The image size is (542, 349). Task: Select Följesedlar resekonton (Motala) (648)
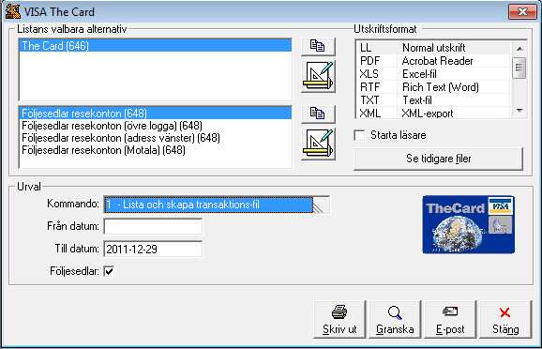(x=156, y=150)
